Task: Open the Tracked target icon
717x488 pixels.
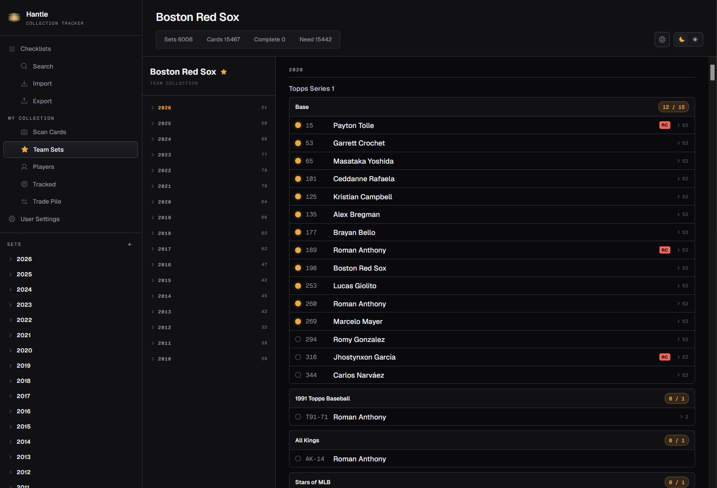Action: coord(24,184)
